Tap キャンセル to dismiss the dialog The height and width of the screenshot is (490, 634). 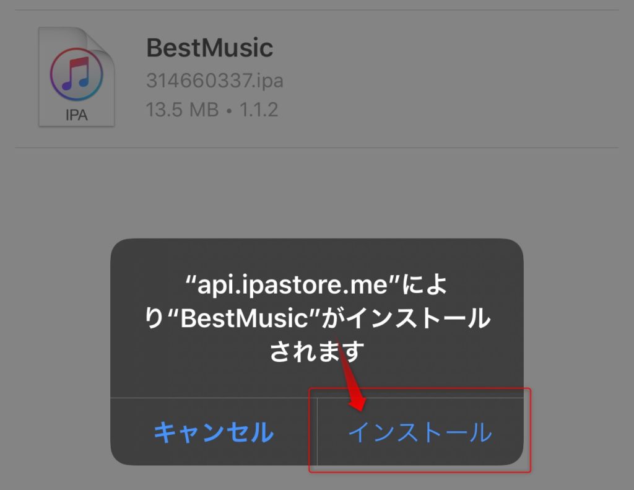tap(214, 432)
